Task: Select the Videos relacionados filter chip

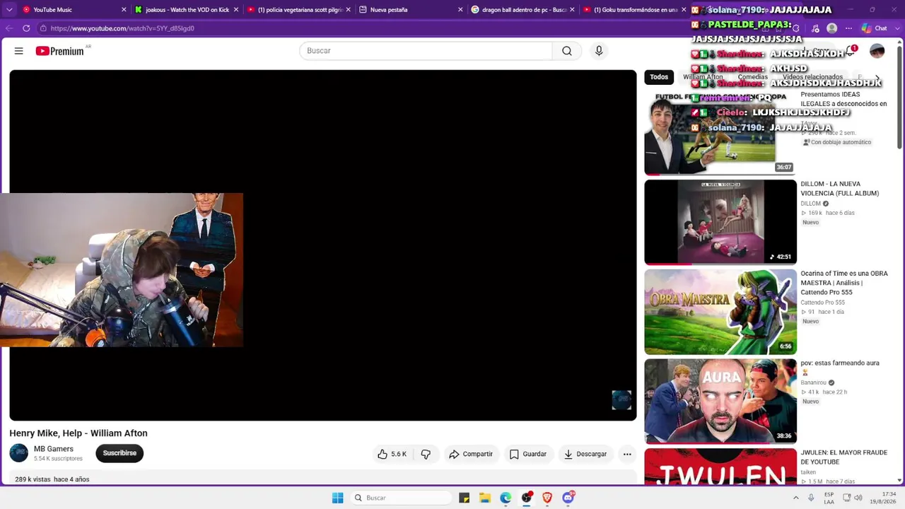Action: coord(812,77)
